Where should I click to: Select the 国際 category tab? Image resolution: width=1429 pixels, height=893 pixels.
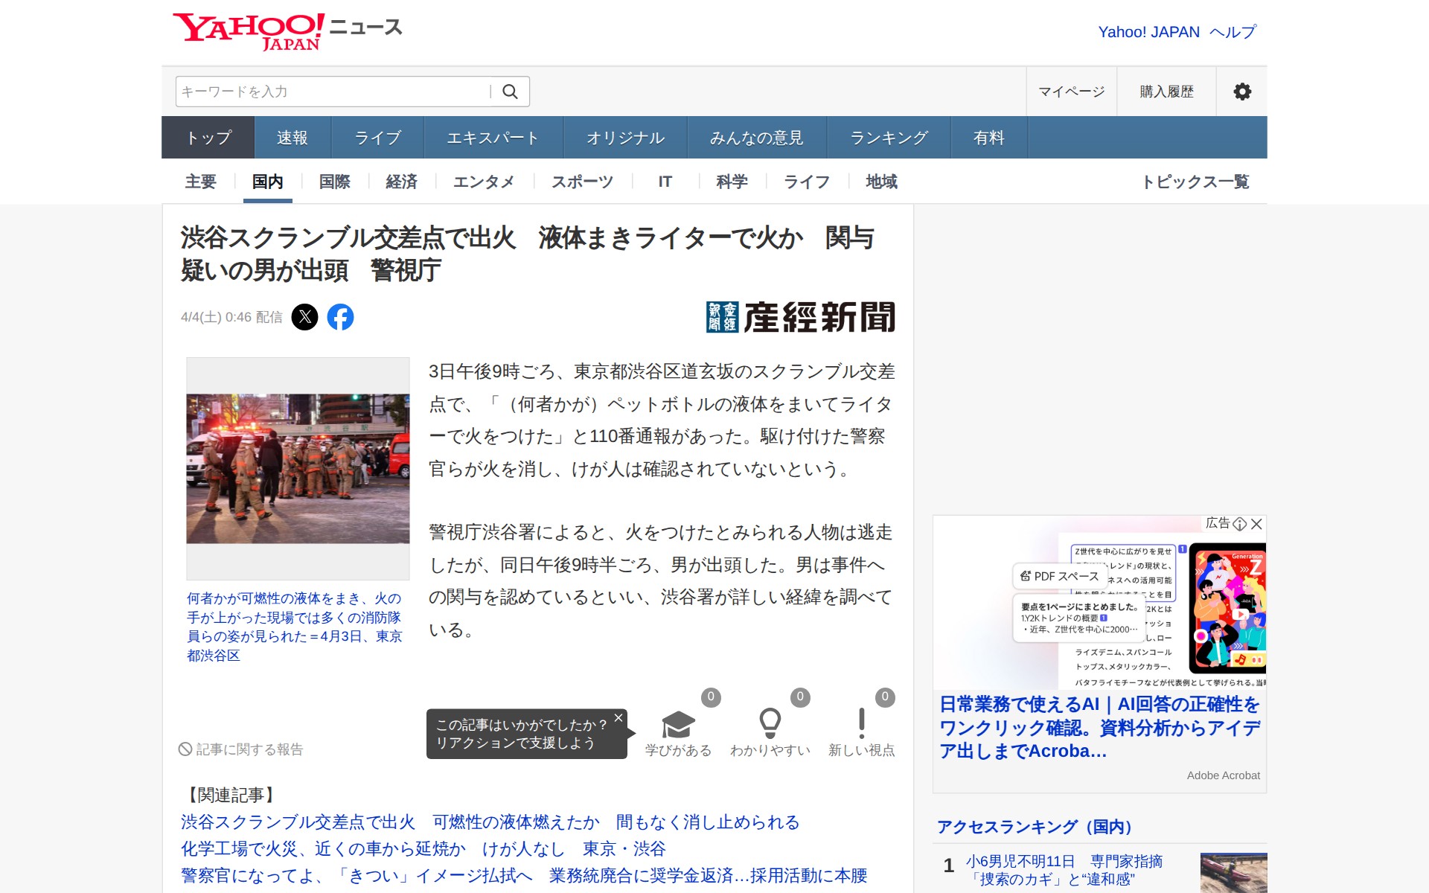(x=334, y=182)
